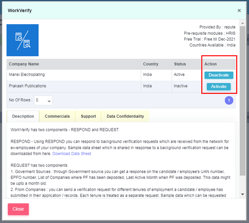Click the 'Provided By : repute' text
249x223 pixels.
pos(217,27)
